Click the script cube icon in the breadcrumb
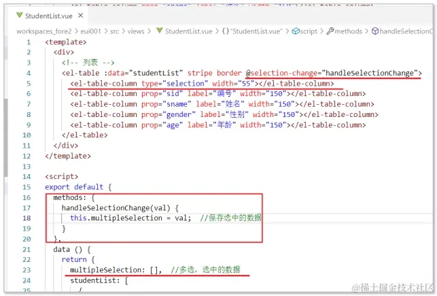Image resolution: width=437 pixels, height=296 pixels. tap(296, 31)
